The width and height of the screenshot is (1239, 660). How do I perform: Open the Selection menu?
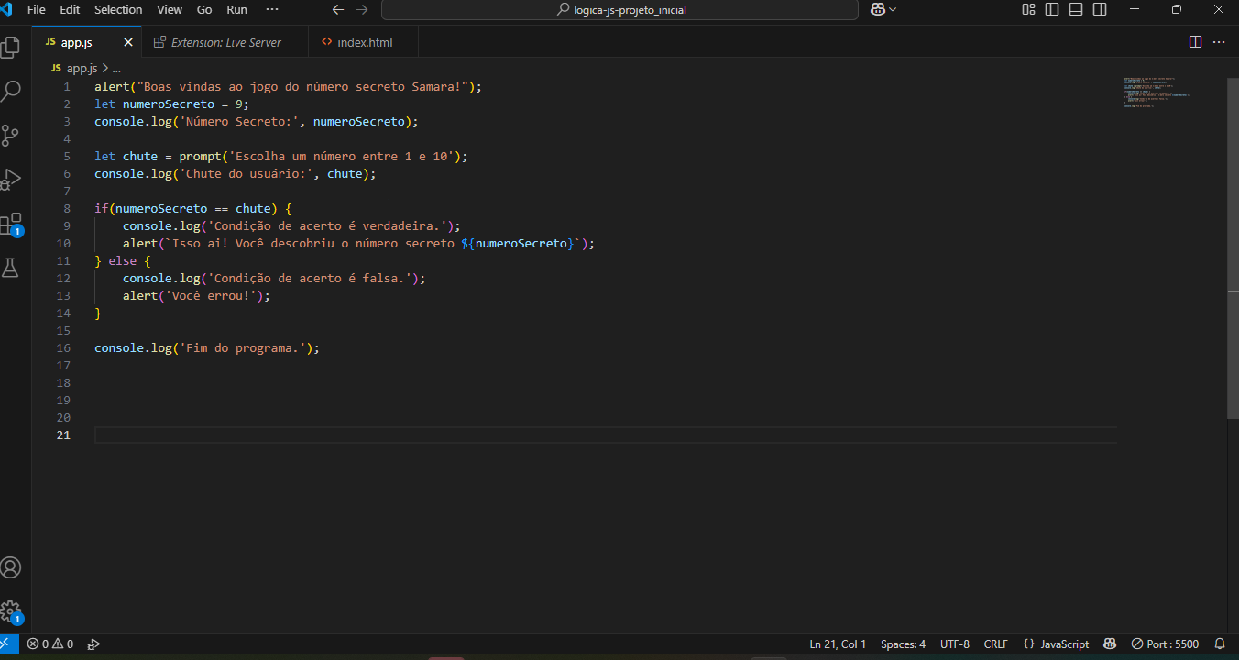(x=118, y=10)
